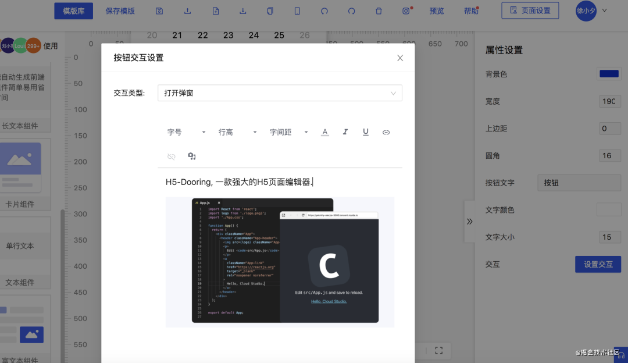Viewport: 628px width, 363px height.
Task: Open the 字间距 letter spacing dropdown
Action: tap(288, 132)
